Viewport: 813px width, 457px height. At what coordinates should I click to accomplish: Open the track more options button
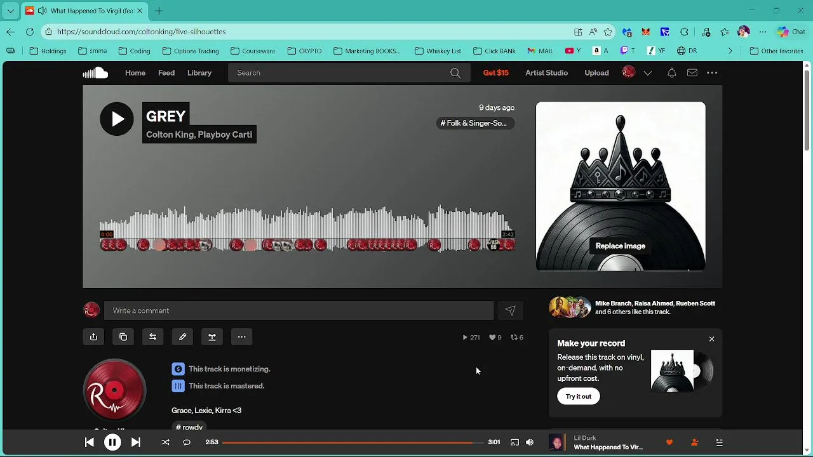242,337
